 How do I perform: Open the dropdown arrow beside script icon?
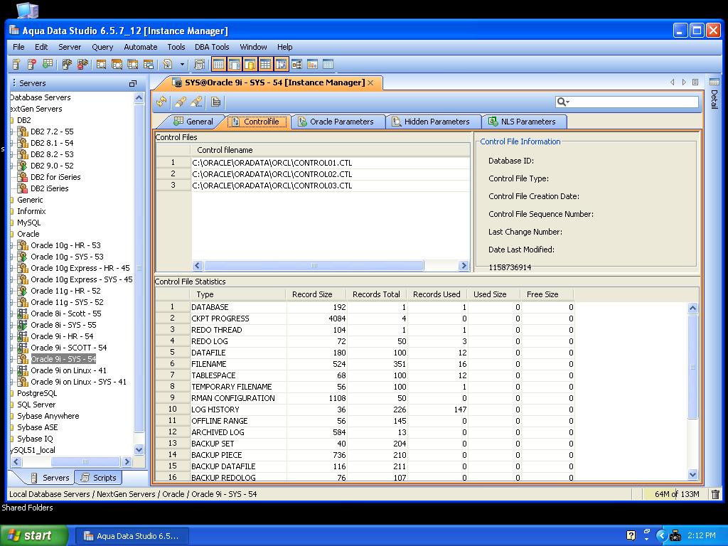click(x=182, y=65)
